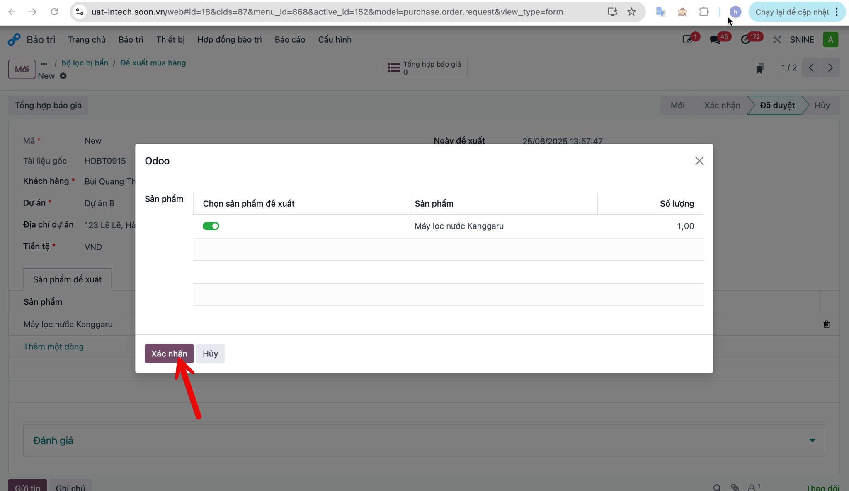Screen dimensions: 849x491
Task: Open the debug tools wrench icon
Action: click(x=777, y=40)
